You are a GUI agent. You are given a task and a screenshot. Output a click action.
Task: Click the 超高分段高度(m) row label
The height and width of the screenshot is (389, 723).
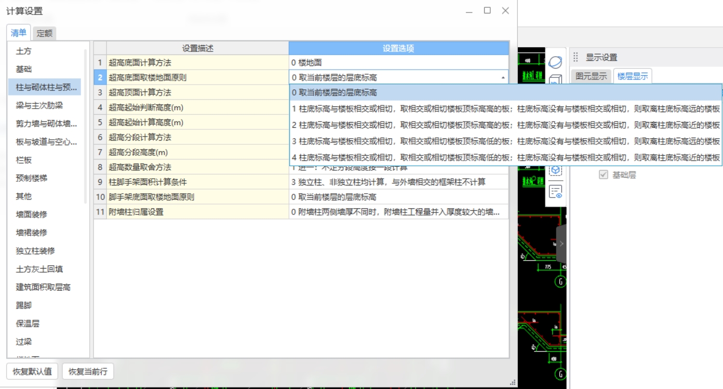point(197,152)
